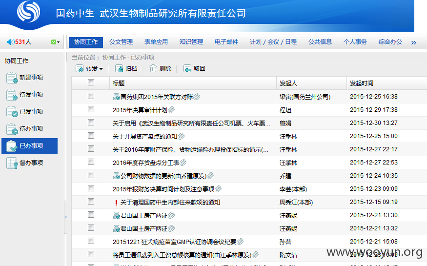Check the 2015年决算审计计划 row checkbox

[x=91, y=109]
